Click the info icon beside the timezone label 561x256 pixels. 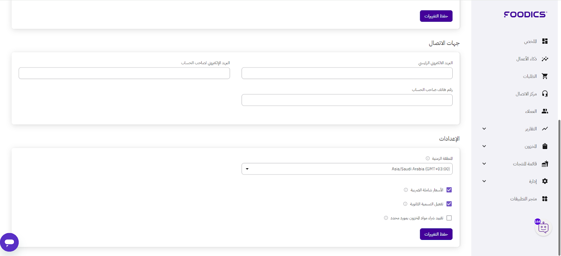[427, 158]
